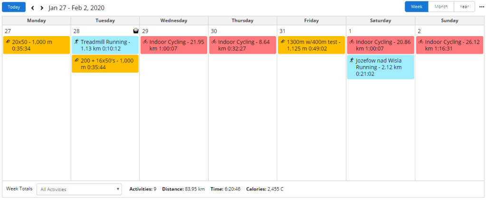
Task: Switch to Year view
Action: [464, 7]
